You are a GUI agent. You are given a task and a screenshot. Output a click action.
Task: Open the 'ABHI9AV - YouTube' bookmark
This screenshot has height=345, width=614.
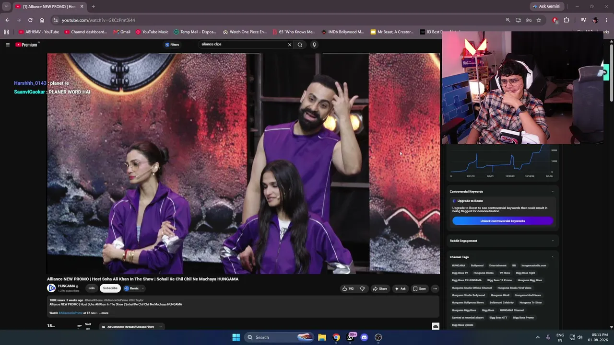(39, 32)
